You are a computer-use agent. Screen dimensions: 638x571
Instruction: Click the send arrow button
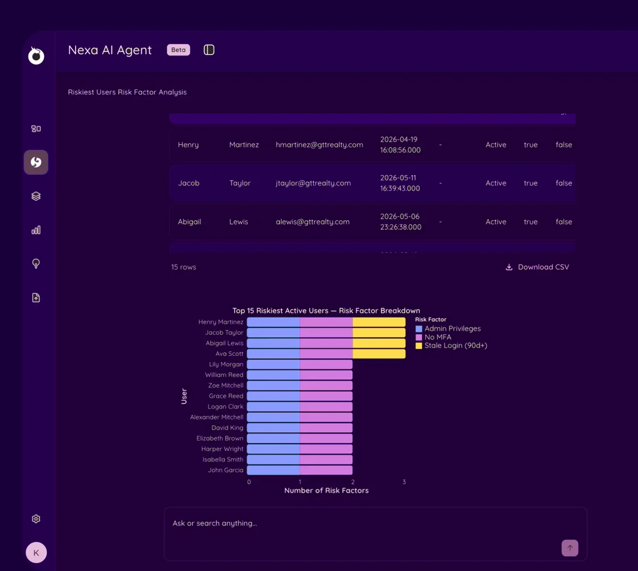[570, 548]
